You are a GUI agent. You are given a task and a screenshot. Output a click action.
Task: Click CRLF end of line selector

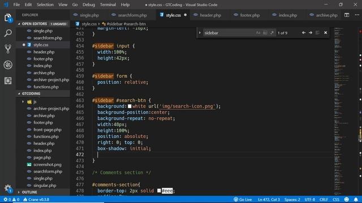[324, 200]
